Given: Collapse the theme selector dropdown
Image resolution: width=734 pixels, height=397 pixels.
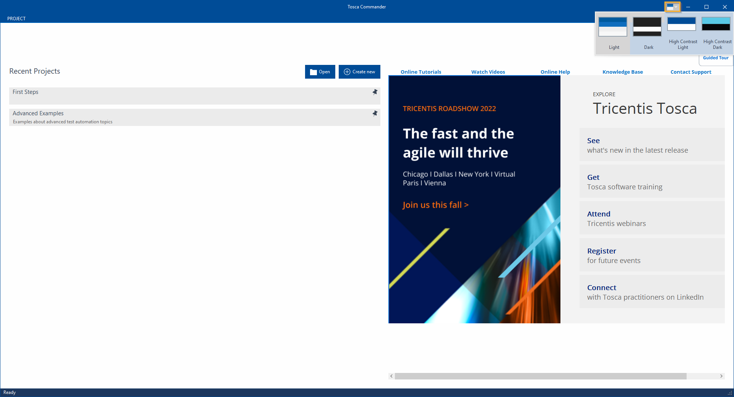Looking at the screenshot, I should [672, 7].
